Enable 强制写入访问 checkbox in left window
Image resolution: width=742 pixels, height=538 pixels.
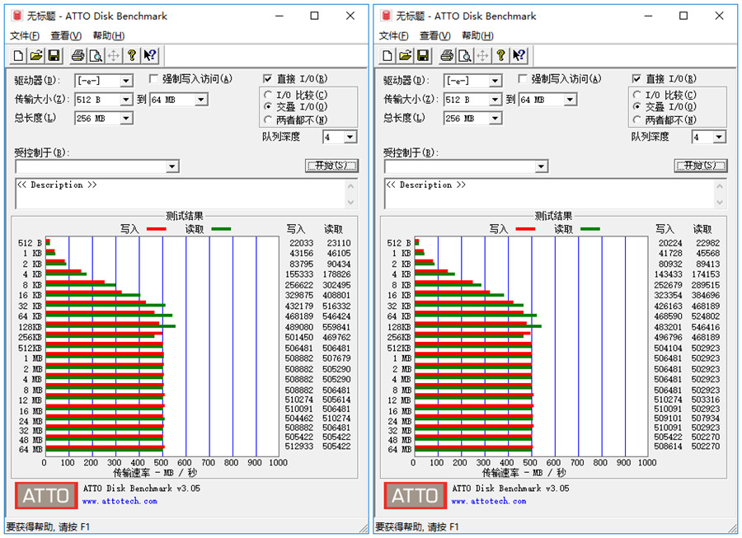click(x=154, y=79)
